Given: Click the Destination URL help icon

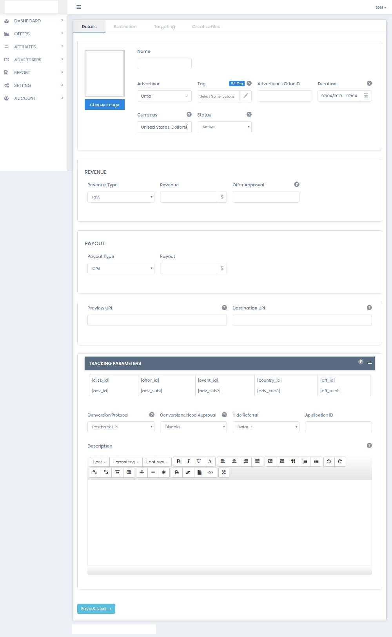Looking at the screenshot, I should tap(369, 308).
